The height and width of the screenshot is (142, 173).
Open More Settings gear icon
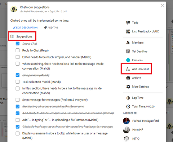coord(128,86)
